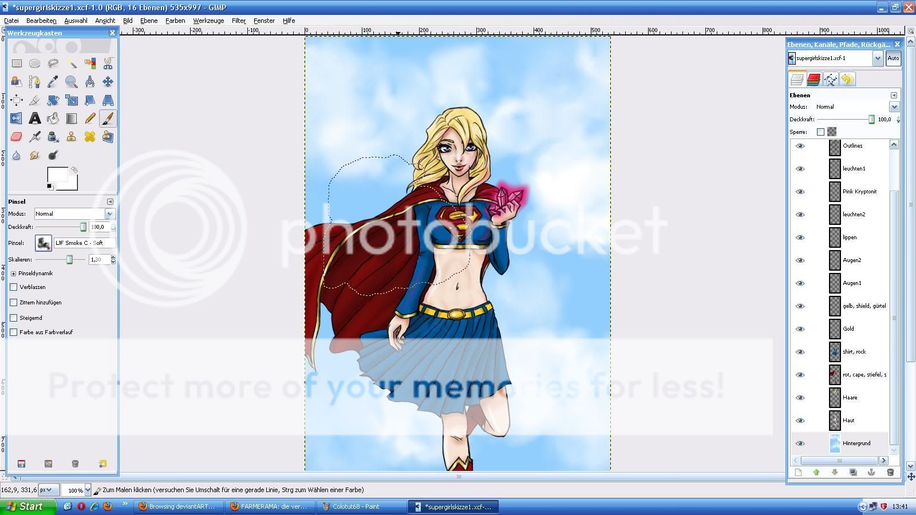The height and width of the screenshot is (515, 916).
Task: Select the Blur/Sharpen droplet tool
Action: pos(17,155)
